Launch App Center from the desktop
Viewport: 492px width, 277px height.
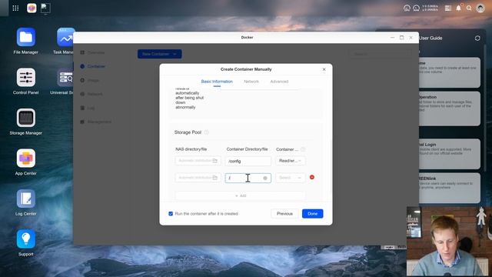[x=25, y=158]
